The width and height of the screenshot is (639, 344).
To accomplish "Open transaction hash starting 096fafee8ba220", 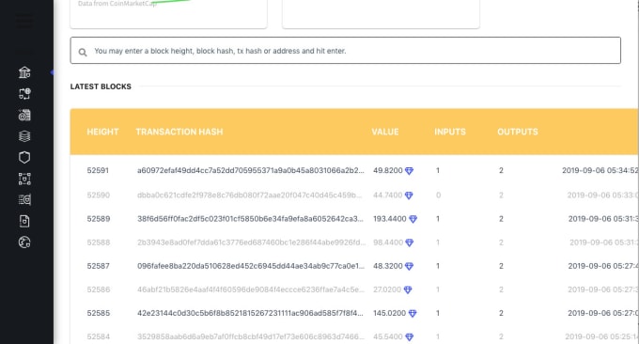I will [251, 266].
